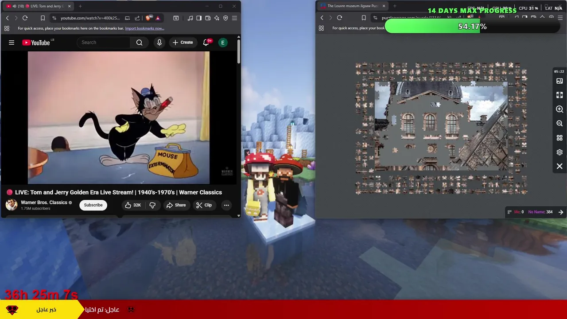Viewport: 567px width, 319px height.
Task: Create a Clip of the video
Action: click(x=204, y=205)
